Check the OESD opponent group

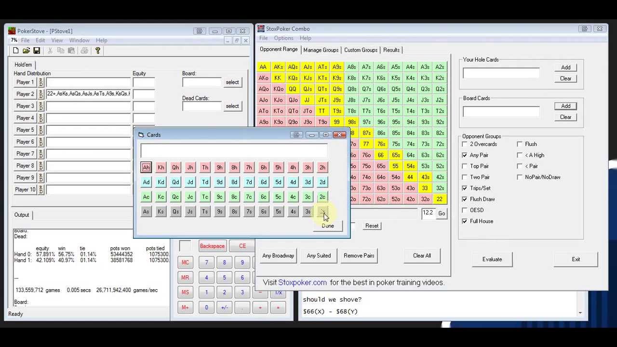(465, 210)
